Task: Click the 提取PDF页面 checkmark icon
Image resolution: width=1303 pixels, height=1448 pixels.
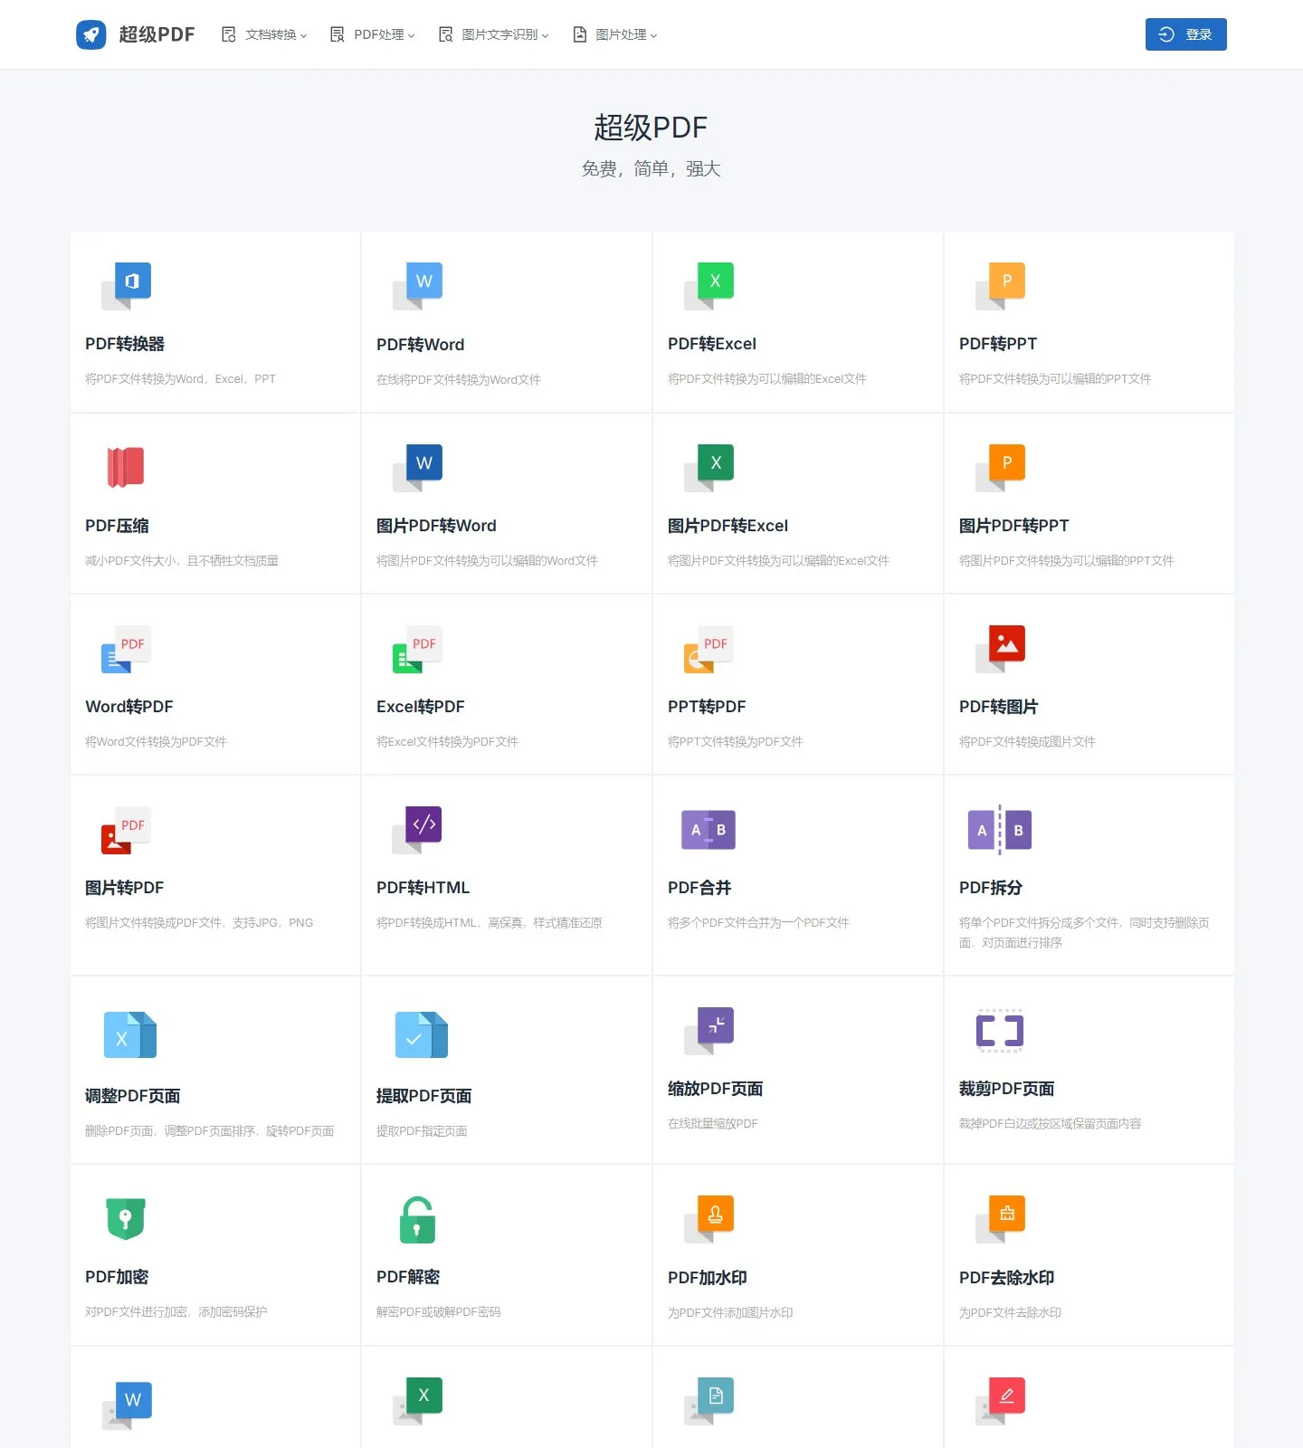Action: 422,1034
